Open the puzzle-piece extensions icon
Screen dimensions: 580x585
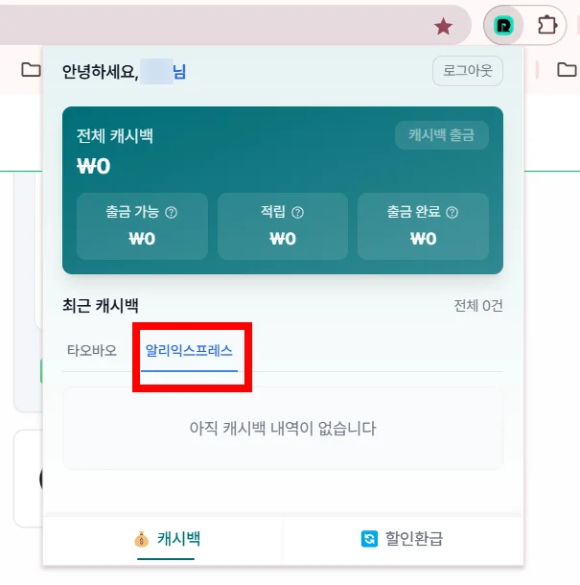pos(547,25)
